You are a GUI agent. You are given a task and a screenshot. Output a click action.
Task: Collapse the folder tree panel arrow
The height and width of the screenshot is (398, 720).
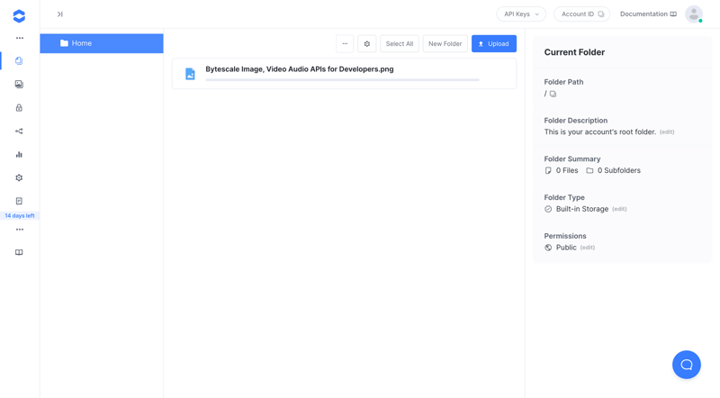pyautogui.click(x=59, y=14)
